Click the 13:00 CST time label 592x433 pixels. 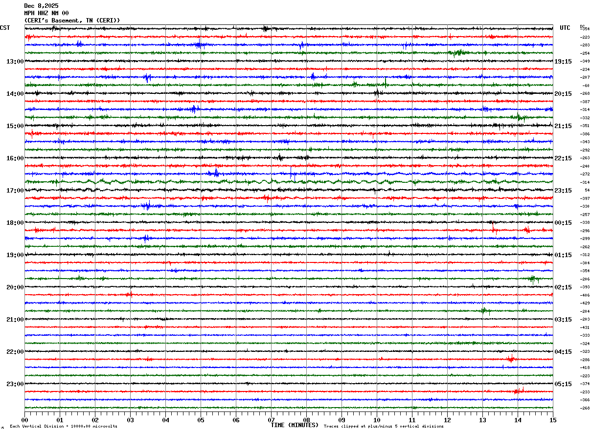15,62
